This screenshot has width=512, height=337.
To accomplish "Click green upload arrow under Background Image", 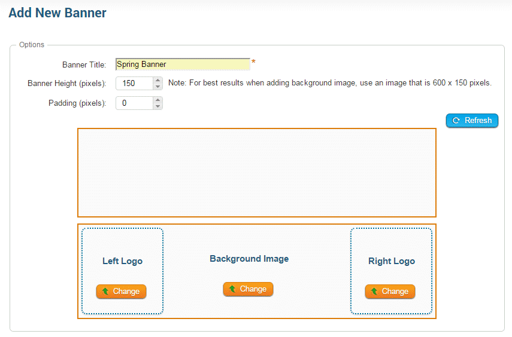I will pyautogui.click(x=232, y=289).
